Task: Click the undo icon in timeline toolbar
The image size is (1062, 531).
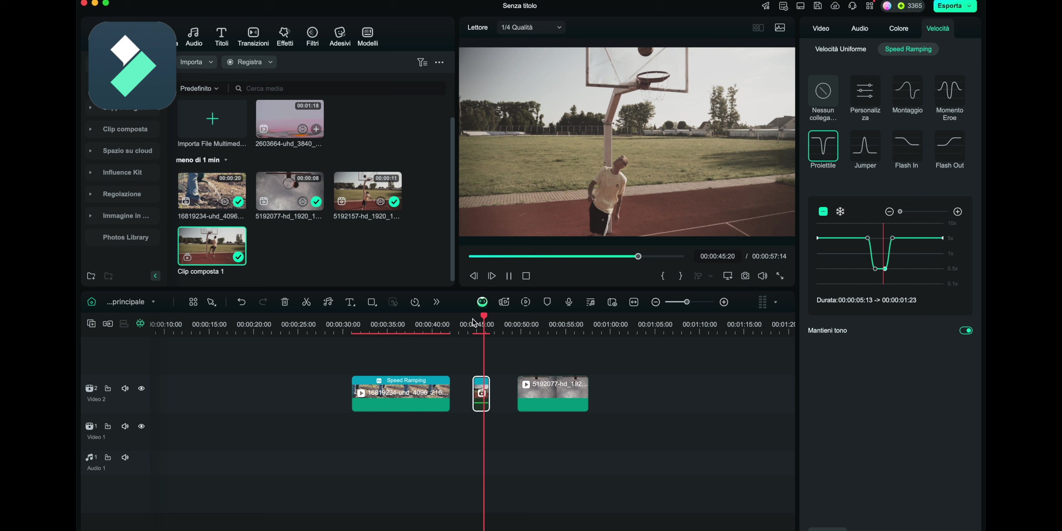Action: tap(241, 302)
